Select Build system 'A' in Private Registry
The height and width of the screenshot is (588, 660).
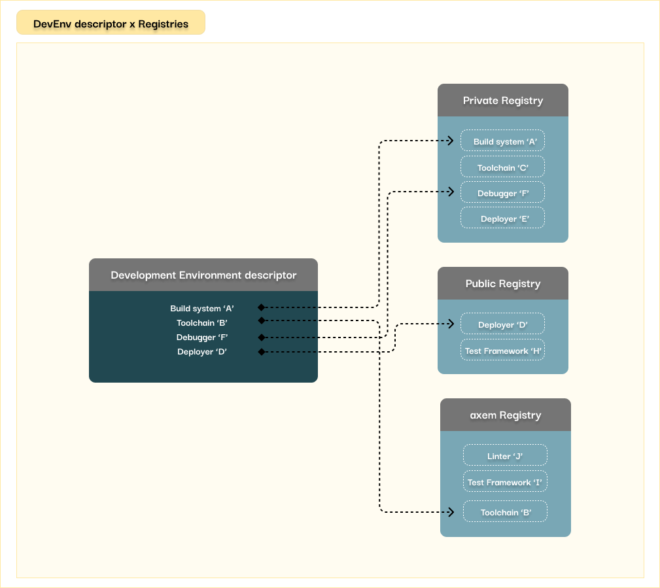click(502, 141)
